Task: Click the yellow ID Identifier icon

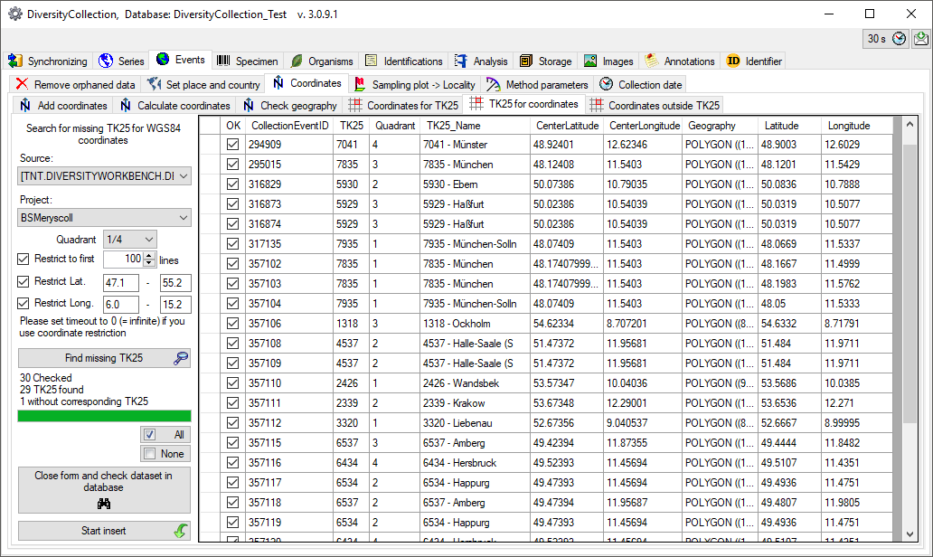Action: coord(733,61)
